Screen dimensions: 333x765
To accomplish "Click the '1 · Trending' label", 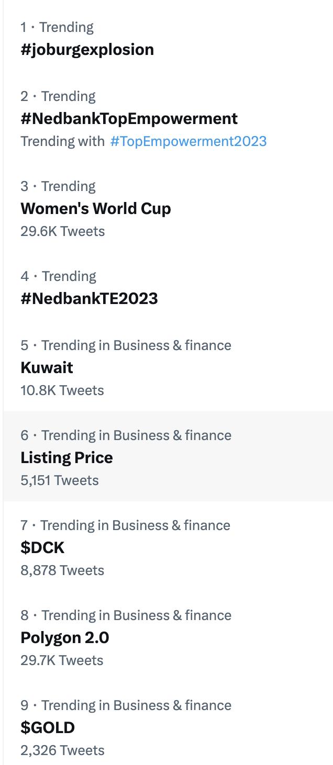I will (57, 27).
